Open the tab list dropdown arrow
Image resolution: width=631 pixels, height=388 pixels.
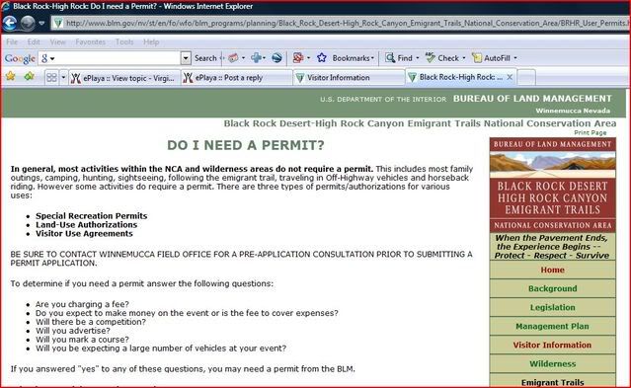click(63, 77)
